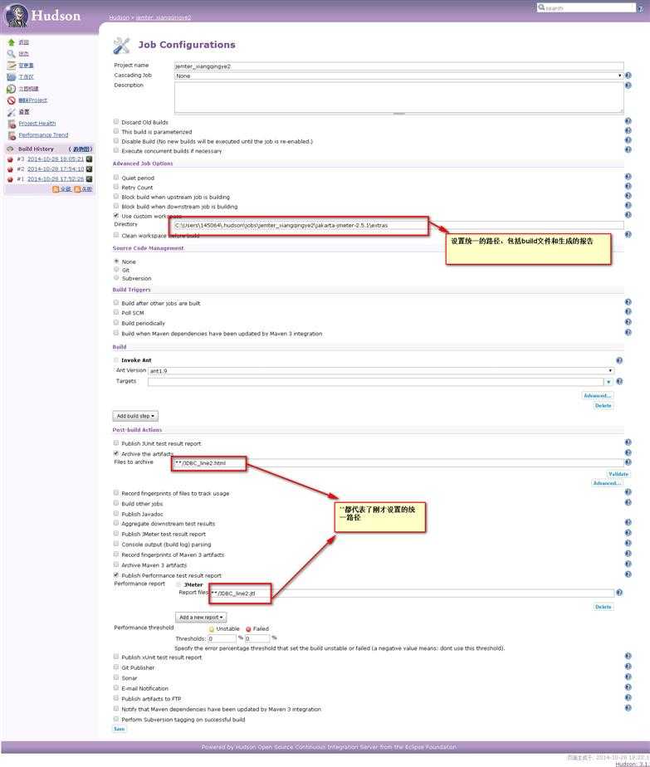Open the Project Health sidebar link
This screenshot has width=650, height=767.
click(x=37, y=123)
